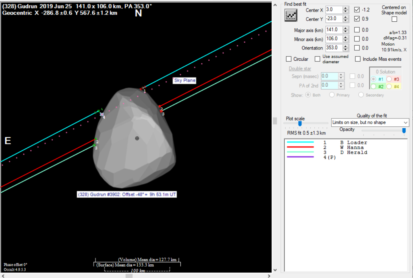Select Show Both radio option
413x278 pixels.
click(308, 95)
